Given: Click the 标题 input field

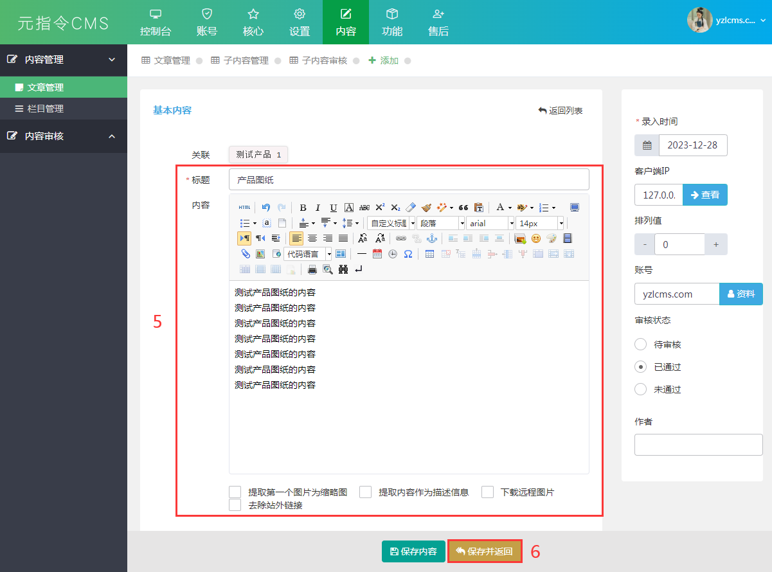Looking at the screenshot, I should click(409, 180).
